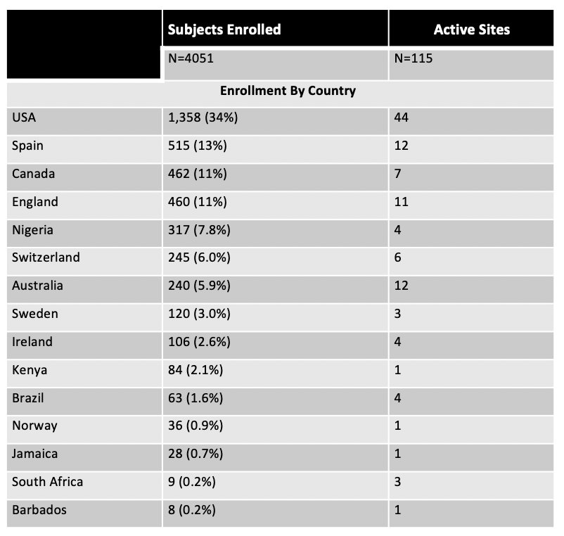Click the Active Sites column header

coord(471,28)
